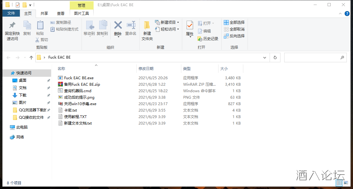Open the Open (打开) dropdown button

coord(206,23)
